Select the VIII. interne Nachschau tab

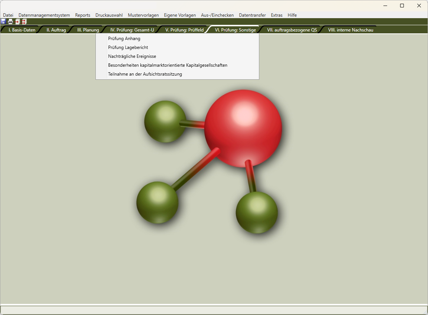[350, 30]
